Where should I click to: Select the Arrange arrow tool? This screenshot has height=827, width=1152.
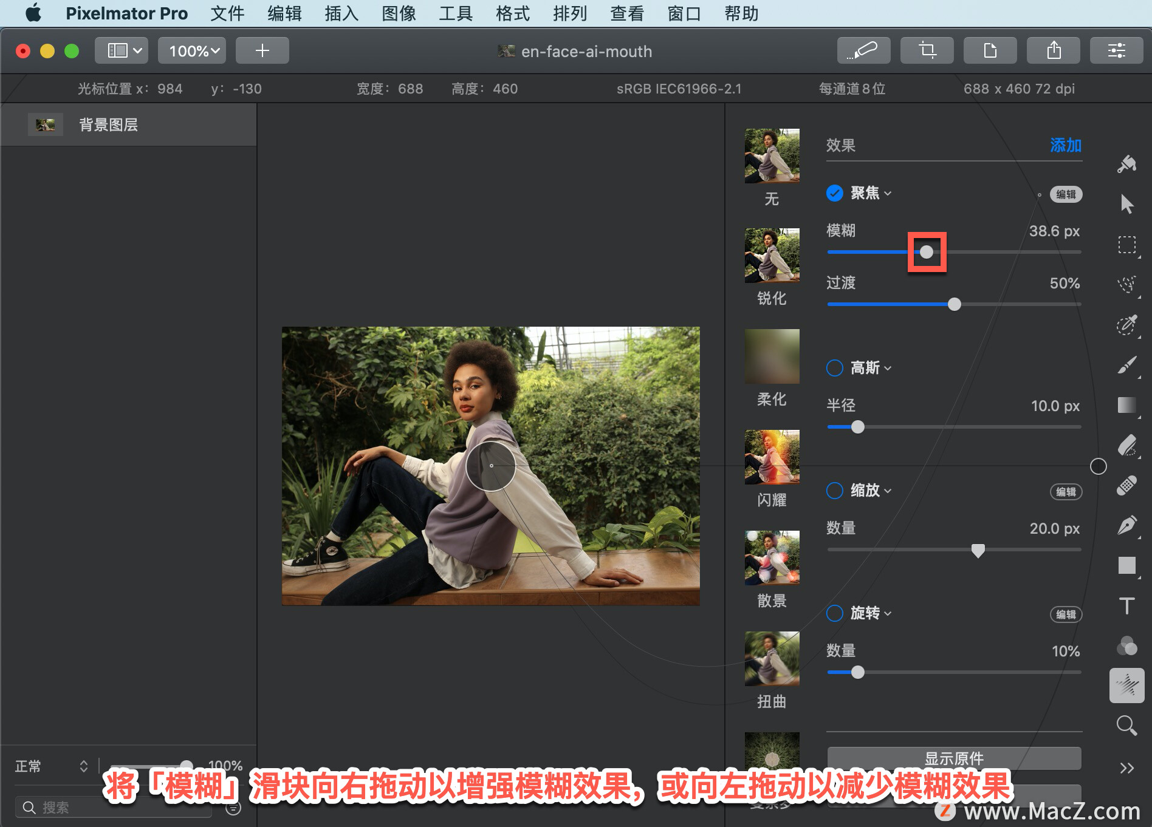click(x=1127, y=204)
